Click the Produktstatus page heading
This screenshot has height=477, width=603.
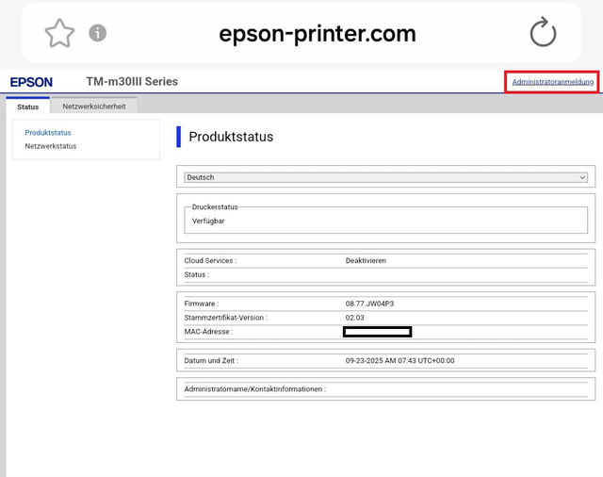[x=231, y=137]
